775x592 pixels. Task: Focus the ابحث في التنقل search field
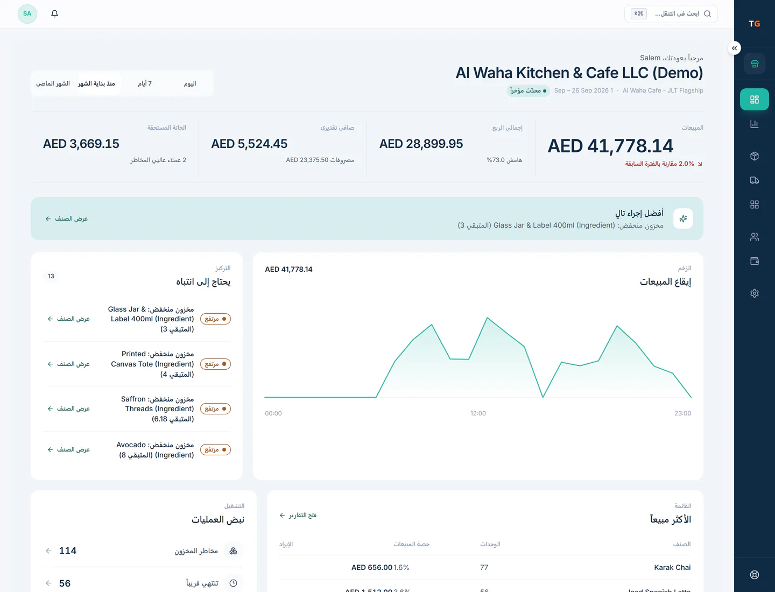671,13
